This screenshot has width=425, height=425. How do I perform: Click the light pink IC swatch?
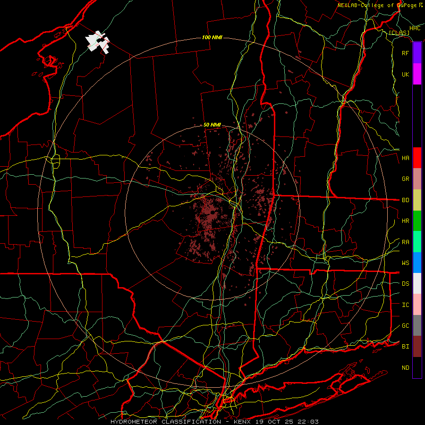tap(417, 305)
